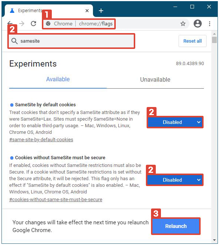Open the #same-site-by-default-cookies link
Image resolution: width=219 pixels, height=246 pixels.
coord(41,139)
